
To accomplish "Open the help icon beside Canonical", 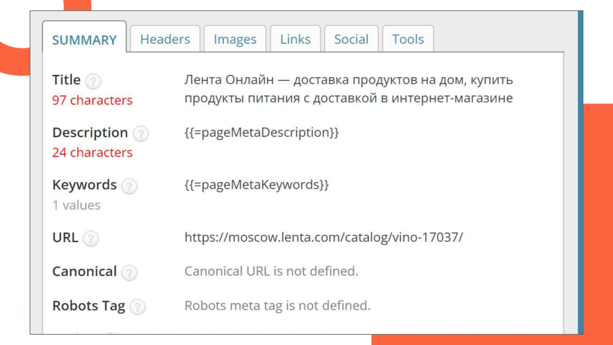I will point(129,273).
